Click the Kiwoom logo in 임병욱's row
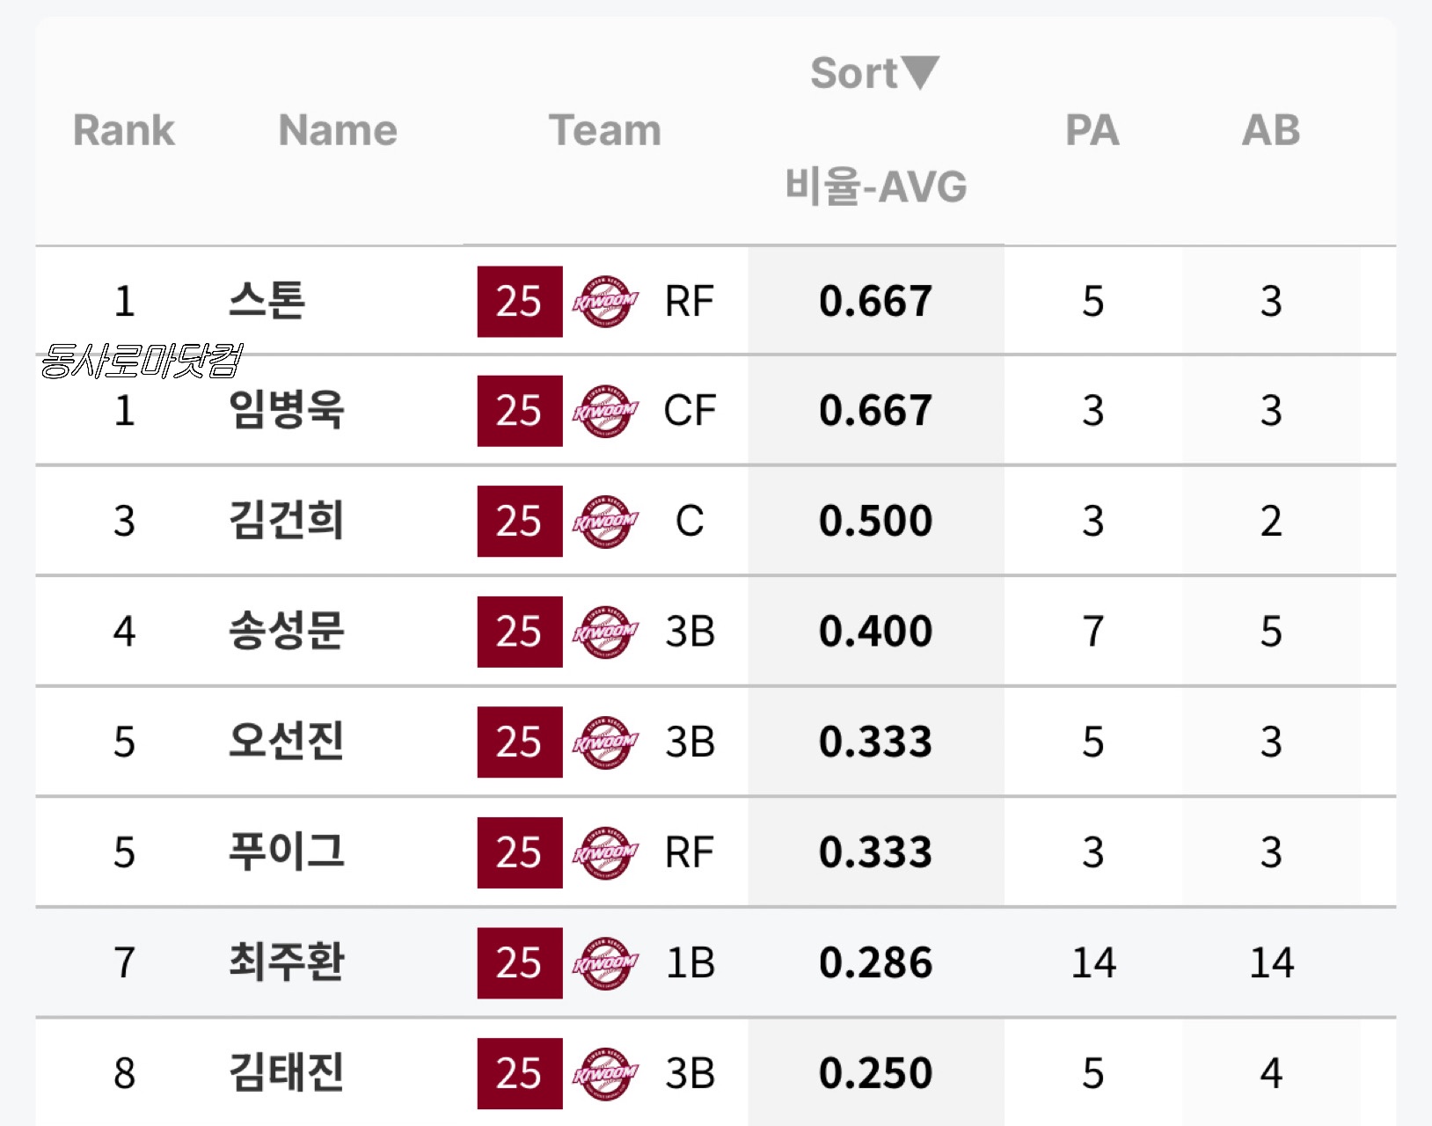 pyautogui.click(x=605, y=411)
